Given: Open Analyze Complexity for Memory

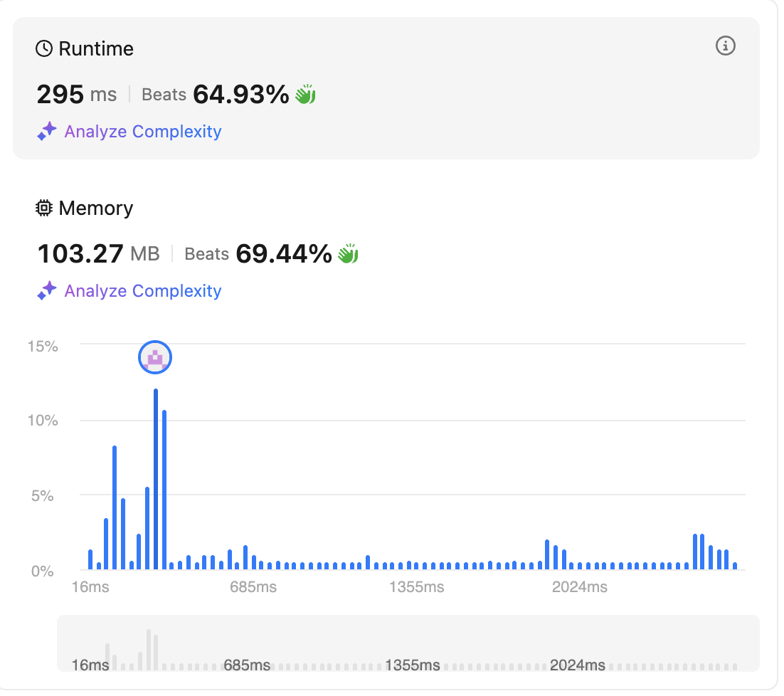Looking at the screenshot, I should click(142, 291).
